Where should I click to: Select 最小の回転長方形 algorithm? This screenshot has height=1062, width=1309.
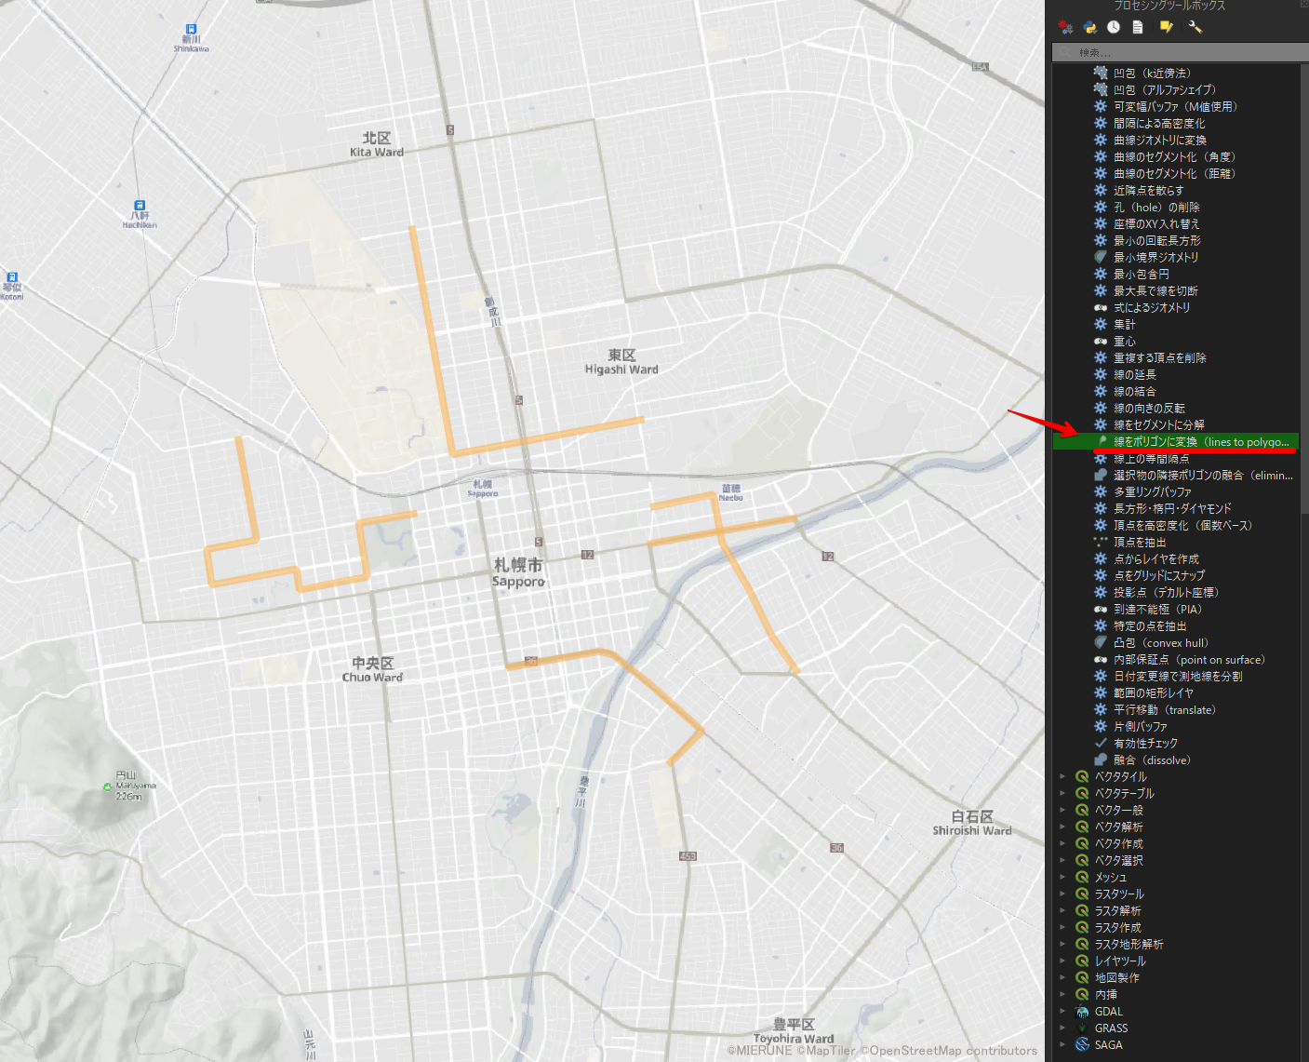[1157, 240]
